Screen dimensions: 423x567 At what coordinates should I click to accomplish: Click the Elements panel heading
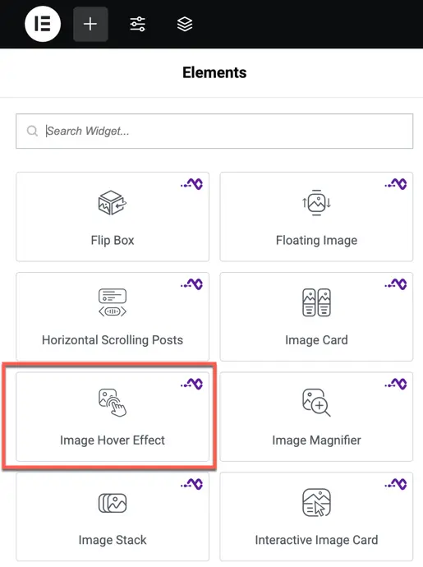pos(214,72)
